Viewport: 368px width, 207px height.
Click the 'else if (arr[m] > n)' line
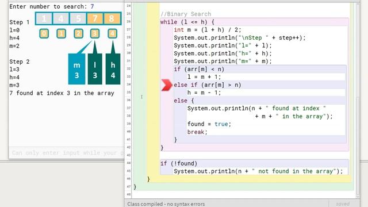[x=208, y=85]
